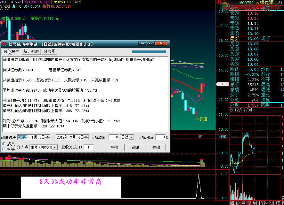Viewport: 284px width, 205px height.
Task: Click the 关闭 button in the dialog
Action: coord(156,147)
